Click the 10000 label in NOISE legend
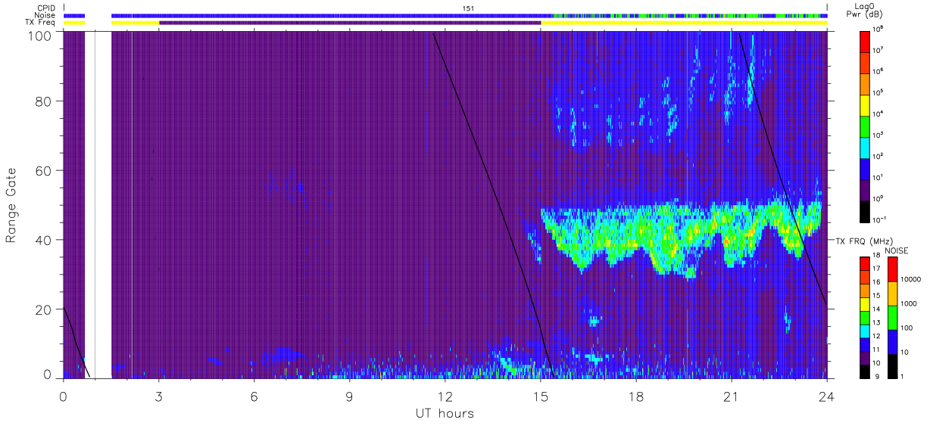The height and width of the screenshot is (429, 930). pyautogui.click(x=910, y=280)
